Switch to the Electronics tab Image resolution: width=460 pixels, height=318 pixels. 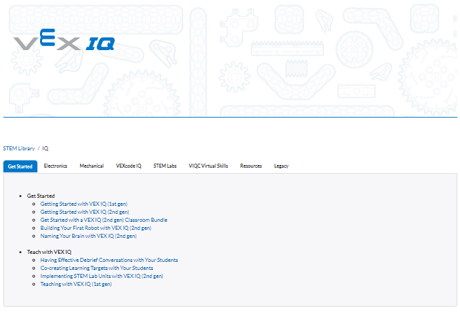coord(55,166)
